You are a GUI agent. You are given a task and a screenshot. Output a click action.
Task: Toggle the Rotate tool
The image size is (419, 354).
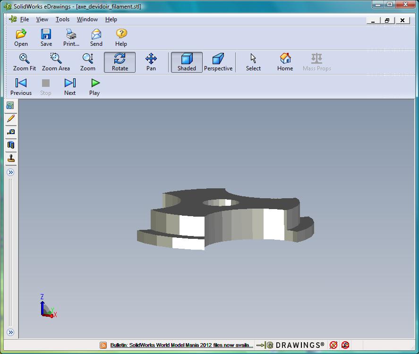click(120, 62)
